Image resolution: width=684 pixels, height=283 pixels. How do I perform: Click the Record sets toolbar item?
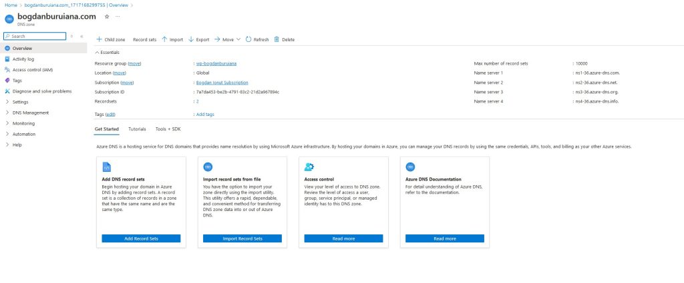(x=144, y=39)
